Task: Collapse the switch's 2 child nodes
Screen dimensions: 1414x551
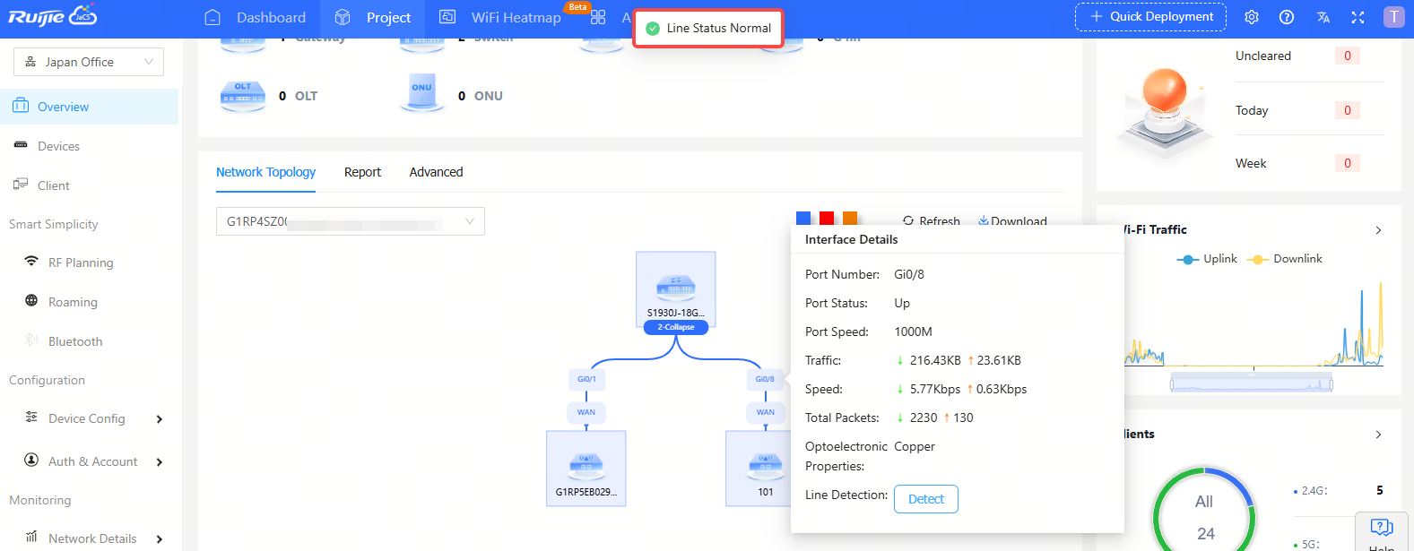Action: (675, 327)
